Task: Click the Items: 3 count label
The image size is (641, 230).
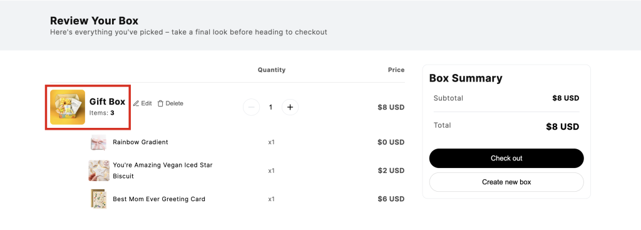Action: tap(102, 113)
